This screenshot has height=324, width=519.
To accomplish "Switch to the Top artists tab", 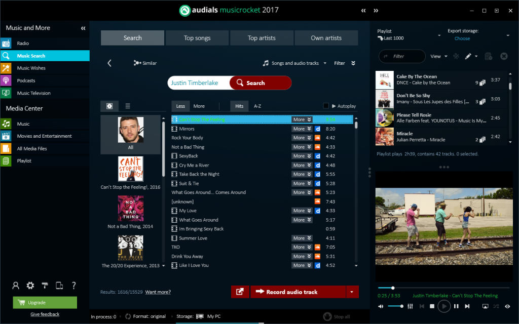I will [262, 37].
